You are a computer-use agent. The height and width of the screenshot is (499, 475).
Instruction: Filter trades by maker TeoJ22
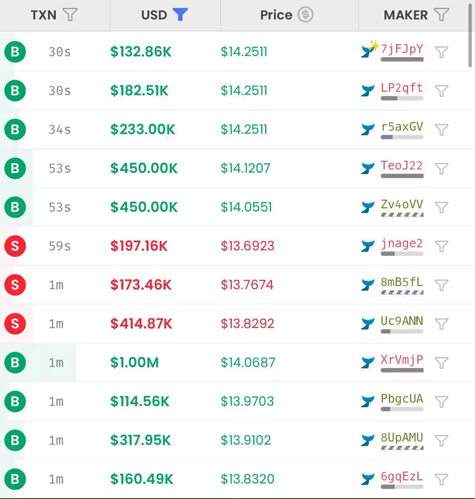(x=441, y=168)
